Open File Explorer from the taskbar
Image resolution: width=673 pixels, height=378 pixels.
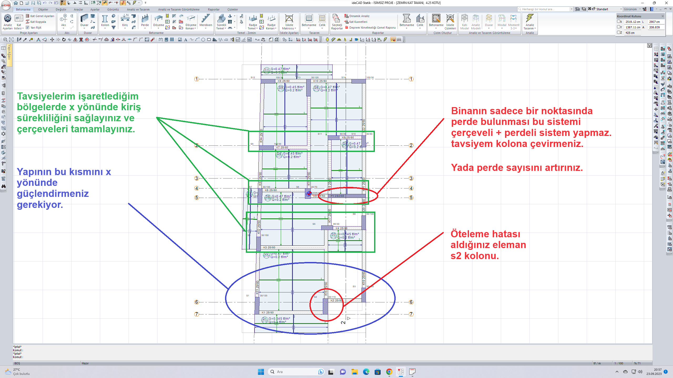pos(354,372)
